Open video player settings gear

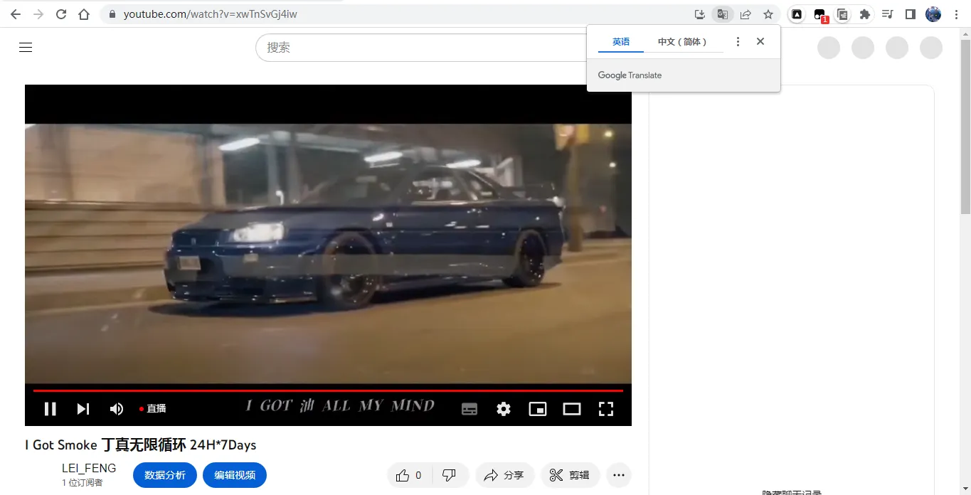click(504, 409)
